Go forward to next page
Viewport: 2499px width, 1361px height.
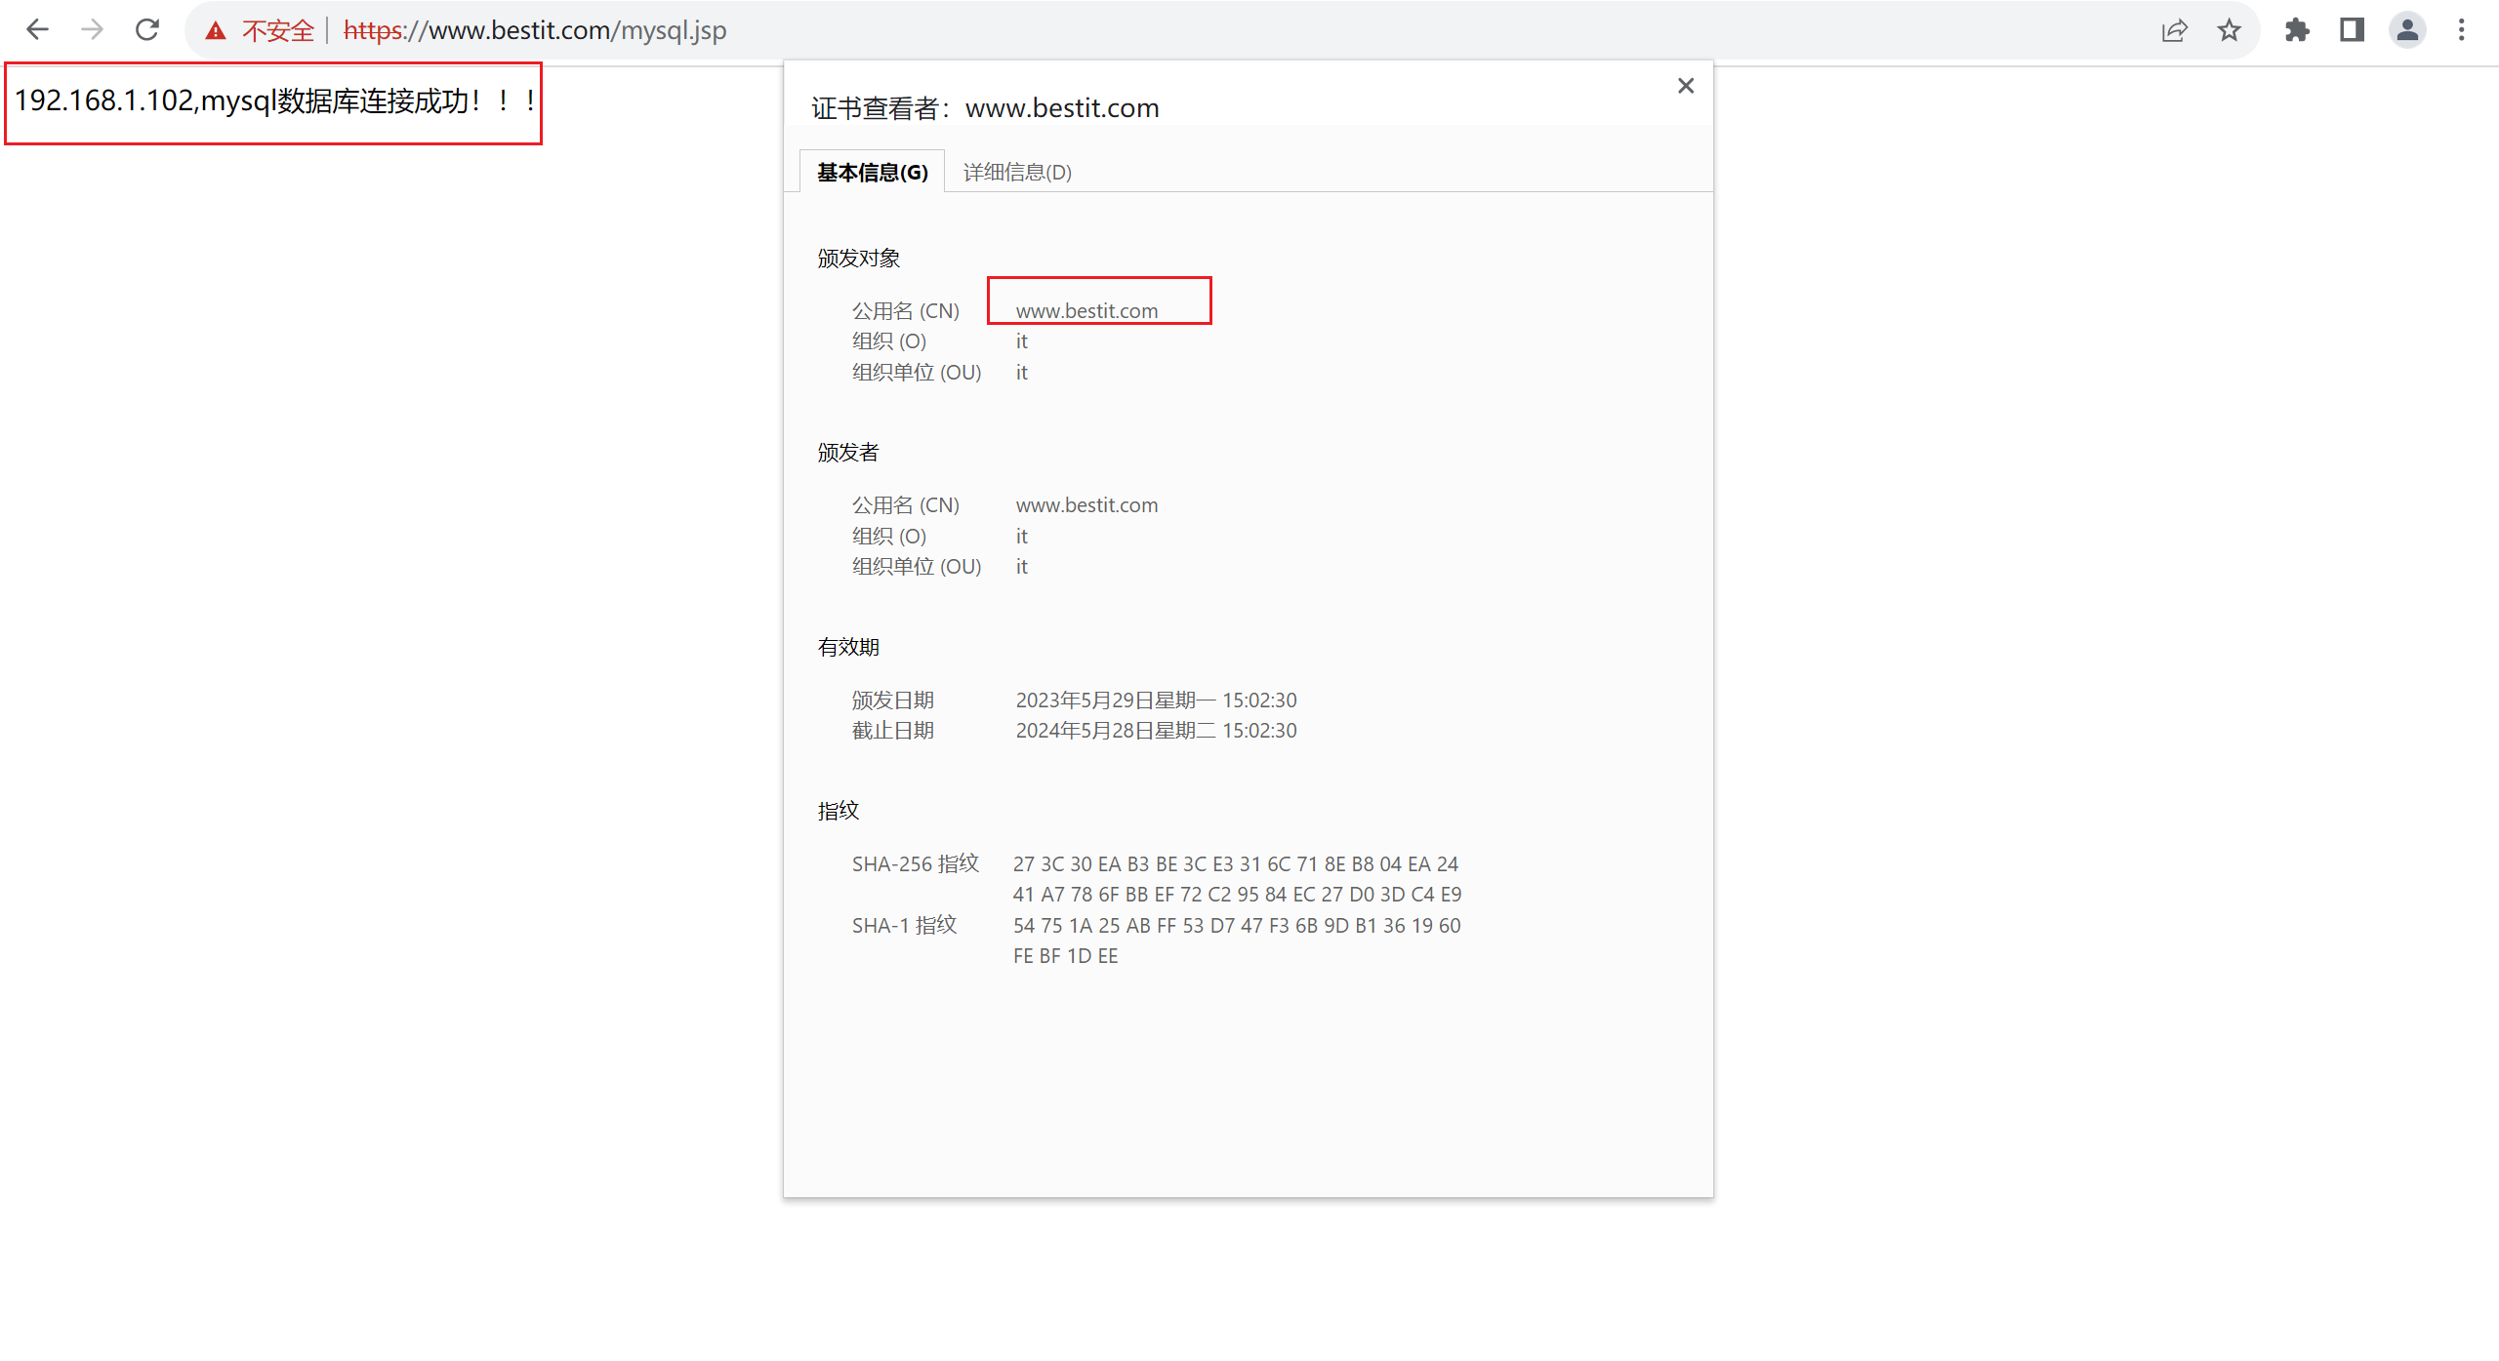point(92,30)
